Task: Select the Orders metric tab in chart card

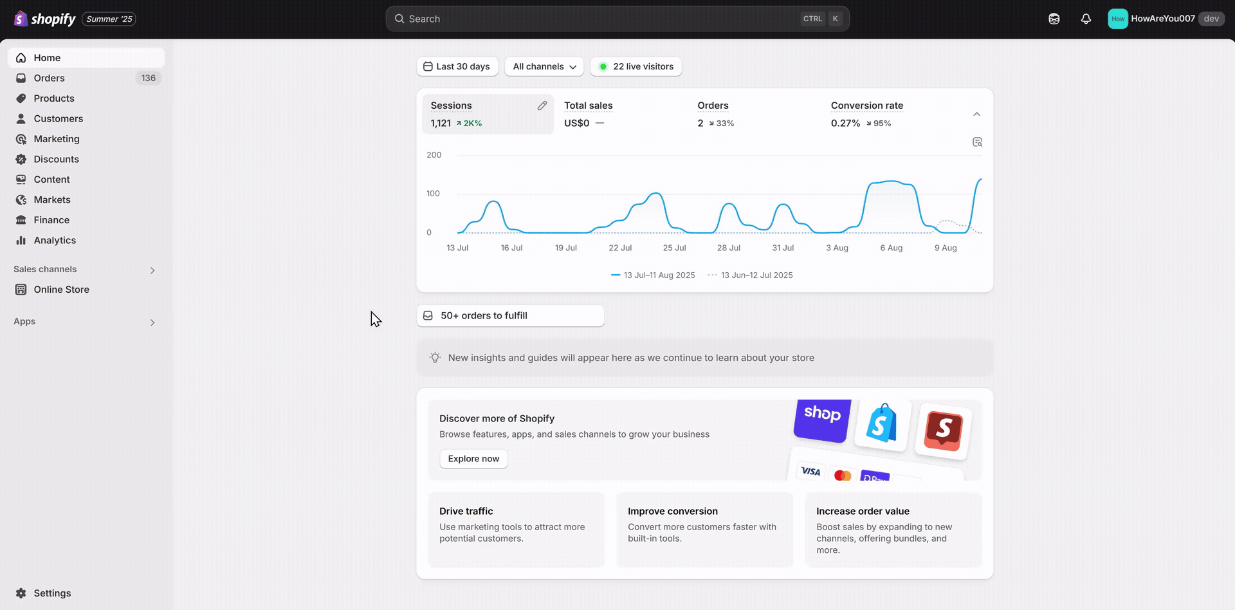Action: point(755,114)
